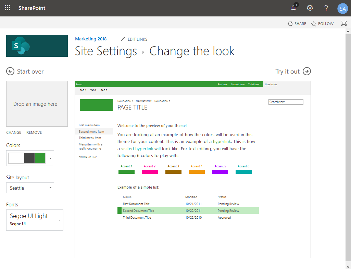
Task: Enter focus mode with the full-screen icon
Action: [344, 23]
